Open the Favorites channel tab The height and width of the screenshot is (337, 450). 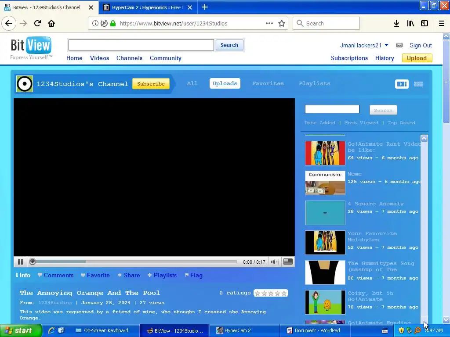click(268, 83)
